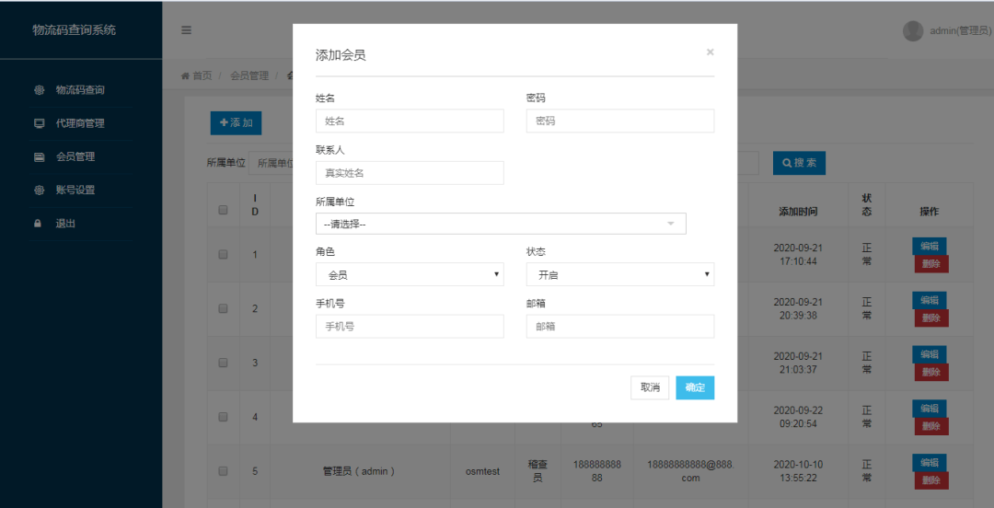Image resolution: width=994 pixels, height=508 pixels.
Task: Click the 退出 lock icon
Action: [x=39, y=223]
